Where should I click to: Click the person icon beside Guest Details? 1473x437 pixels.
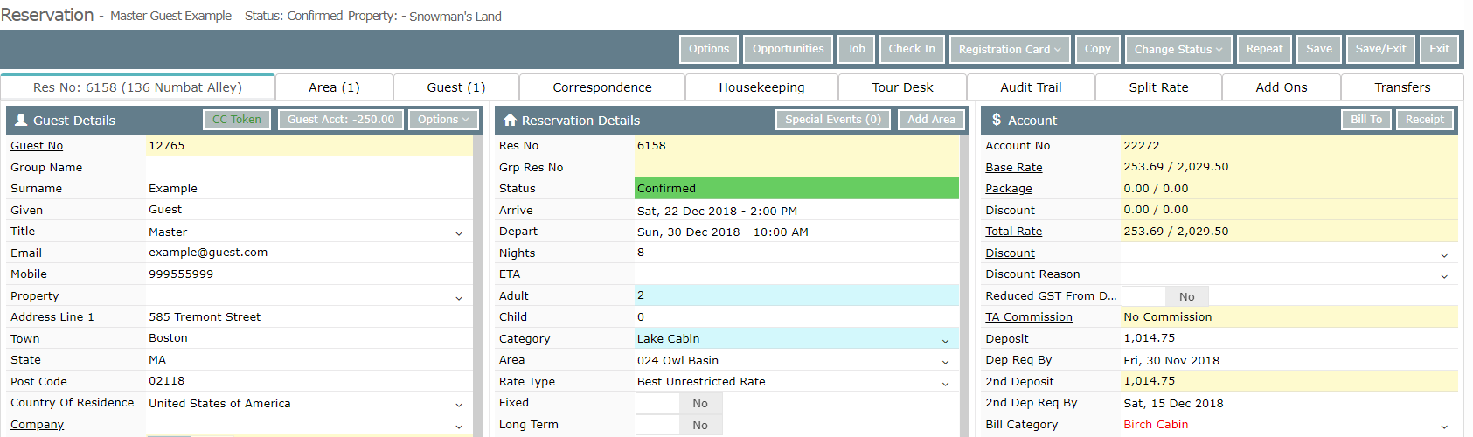(x=20, y=120)
